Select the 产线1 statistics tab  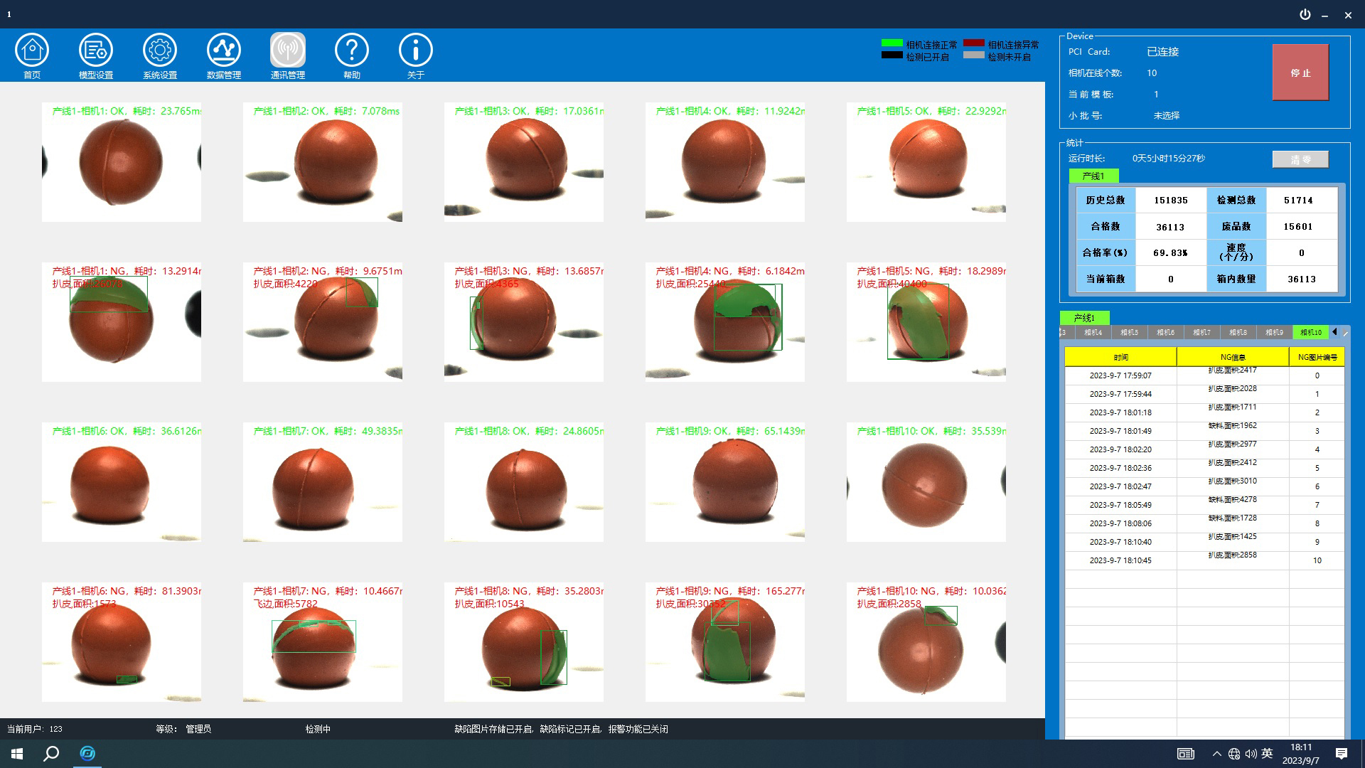click(x=1093, y=176)
